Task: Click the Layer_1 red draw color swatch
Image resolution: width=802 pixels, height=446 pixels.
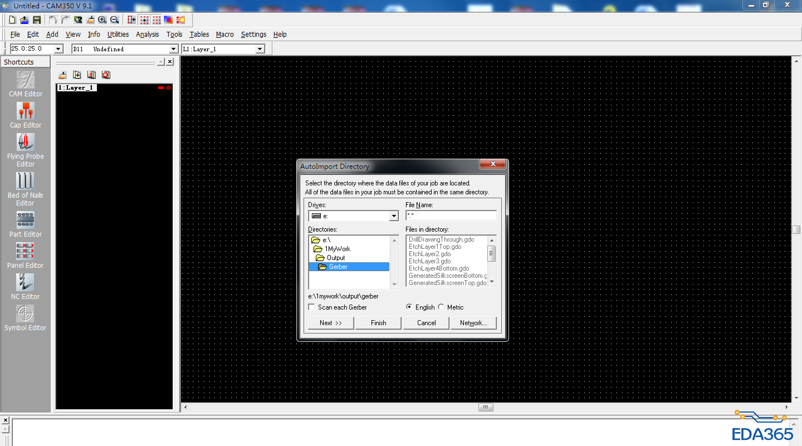Action: coord(161,88)
